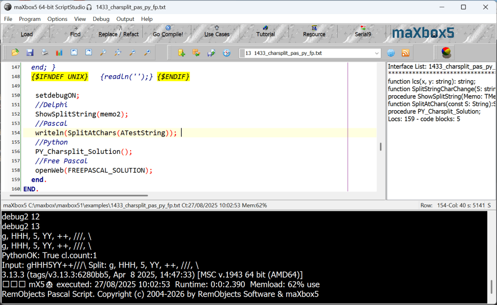Click the Use Cases button
This screenshot has width=497, height=305.
[217, 34]
